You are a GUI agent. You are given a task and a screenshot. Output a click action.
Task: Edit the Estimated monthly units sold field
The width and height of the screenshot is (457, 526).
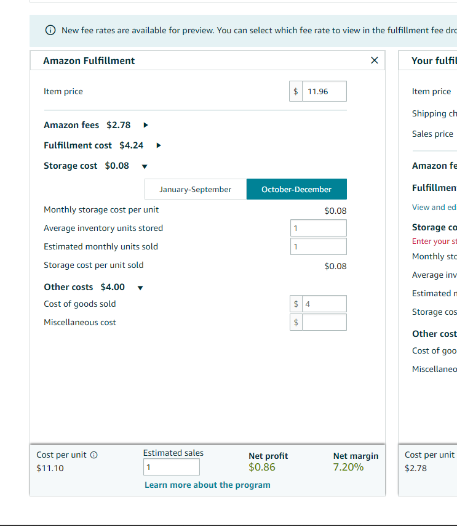(318, 246)
